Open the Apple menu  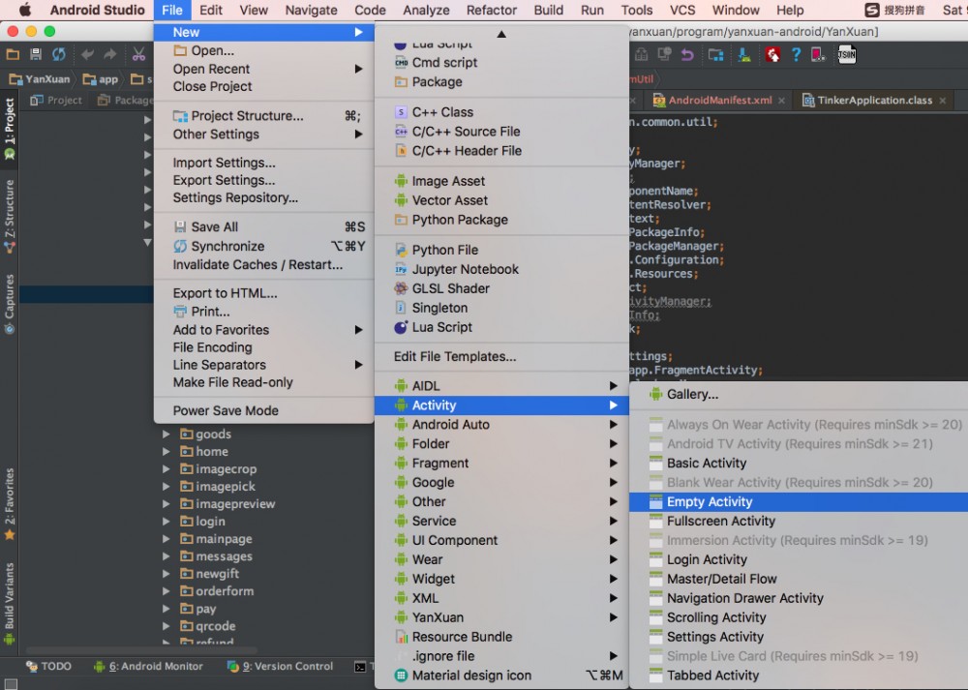tap(25, 10)
